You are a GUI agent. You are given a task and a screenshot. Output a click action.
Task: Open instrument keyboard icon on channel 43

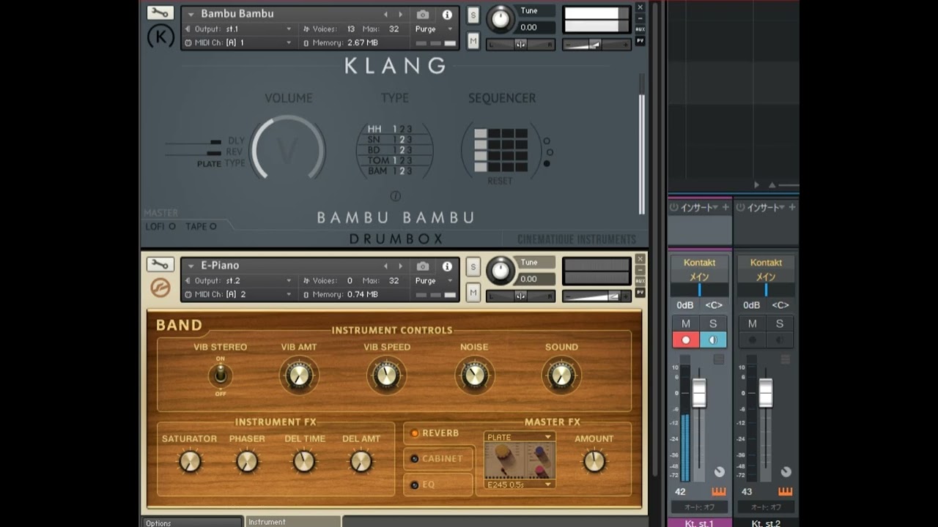pyautogui.click(x=785, y=492)
